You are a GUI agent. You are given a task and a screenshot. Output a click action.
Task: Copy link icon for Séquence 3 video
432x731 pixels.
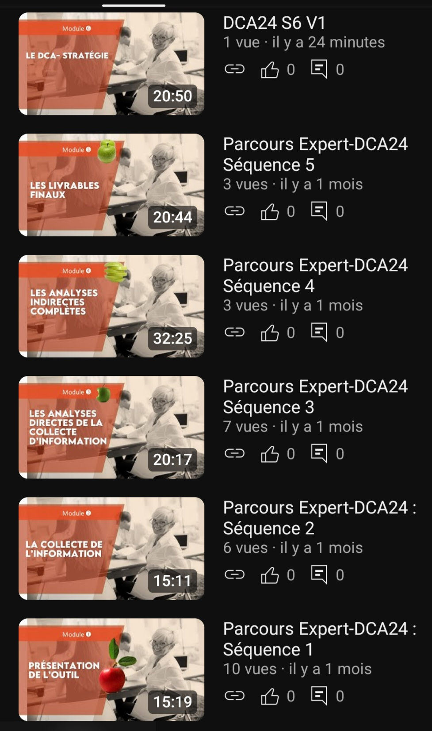click(234, 453)
